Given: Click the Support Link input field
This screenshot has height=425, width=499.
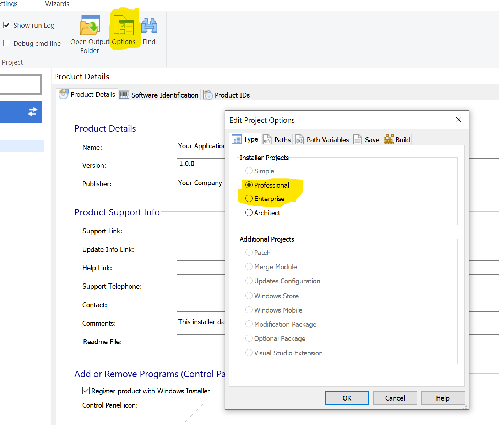Looking at the screenshot, I should click(x=201, y=231).
